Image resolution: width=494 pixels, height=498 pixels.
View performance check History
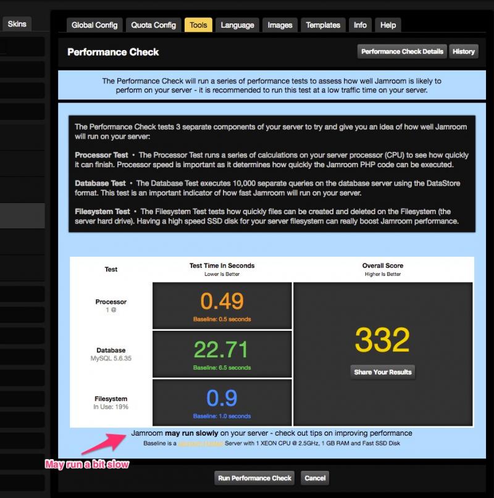pyautogui.click(x=463, y=52)
